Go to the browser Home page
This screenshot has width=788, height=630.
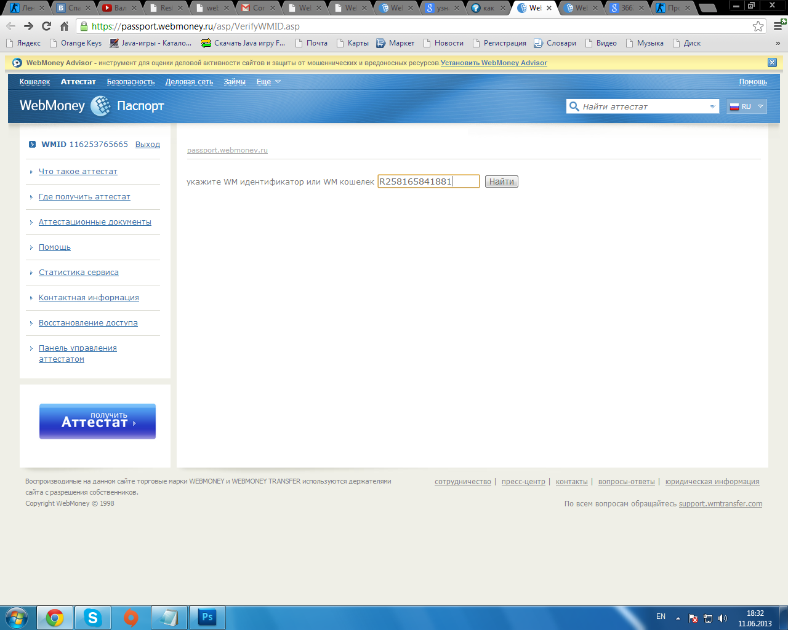click(64, 26)
